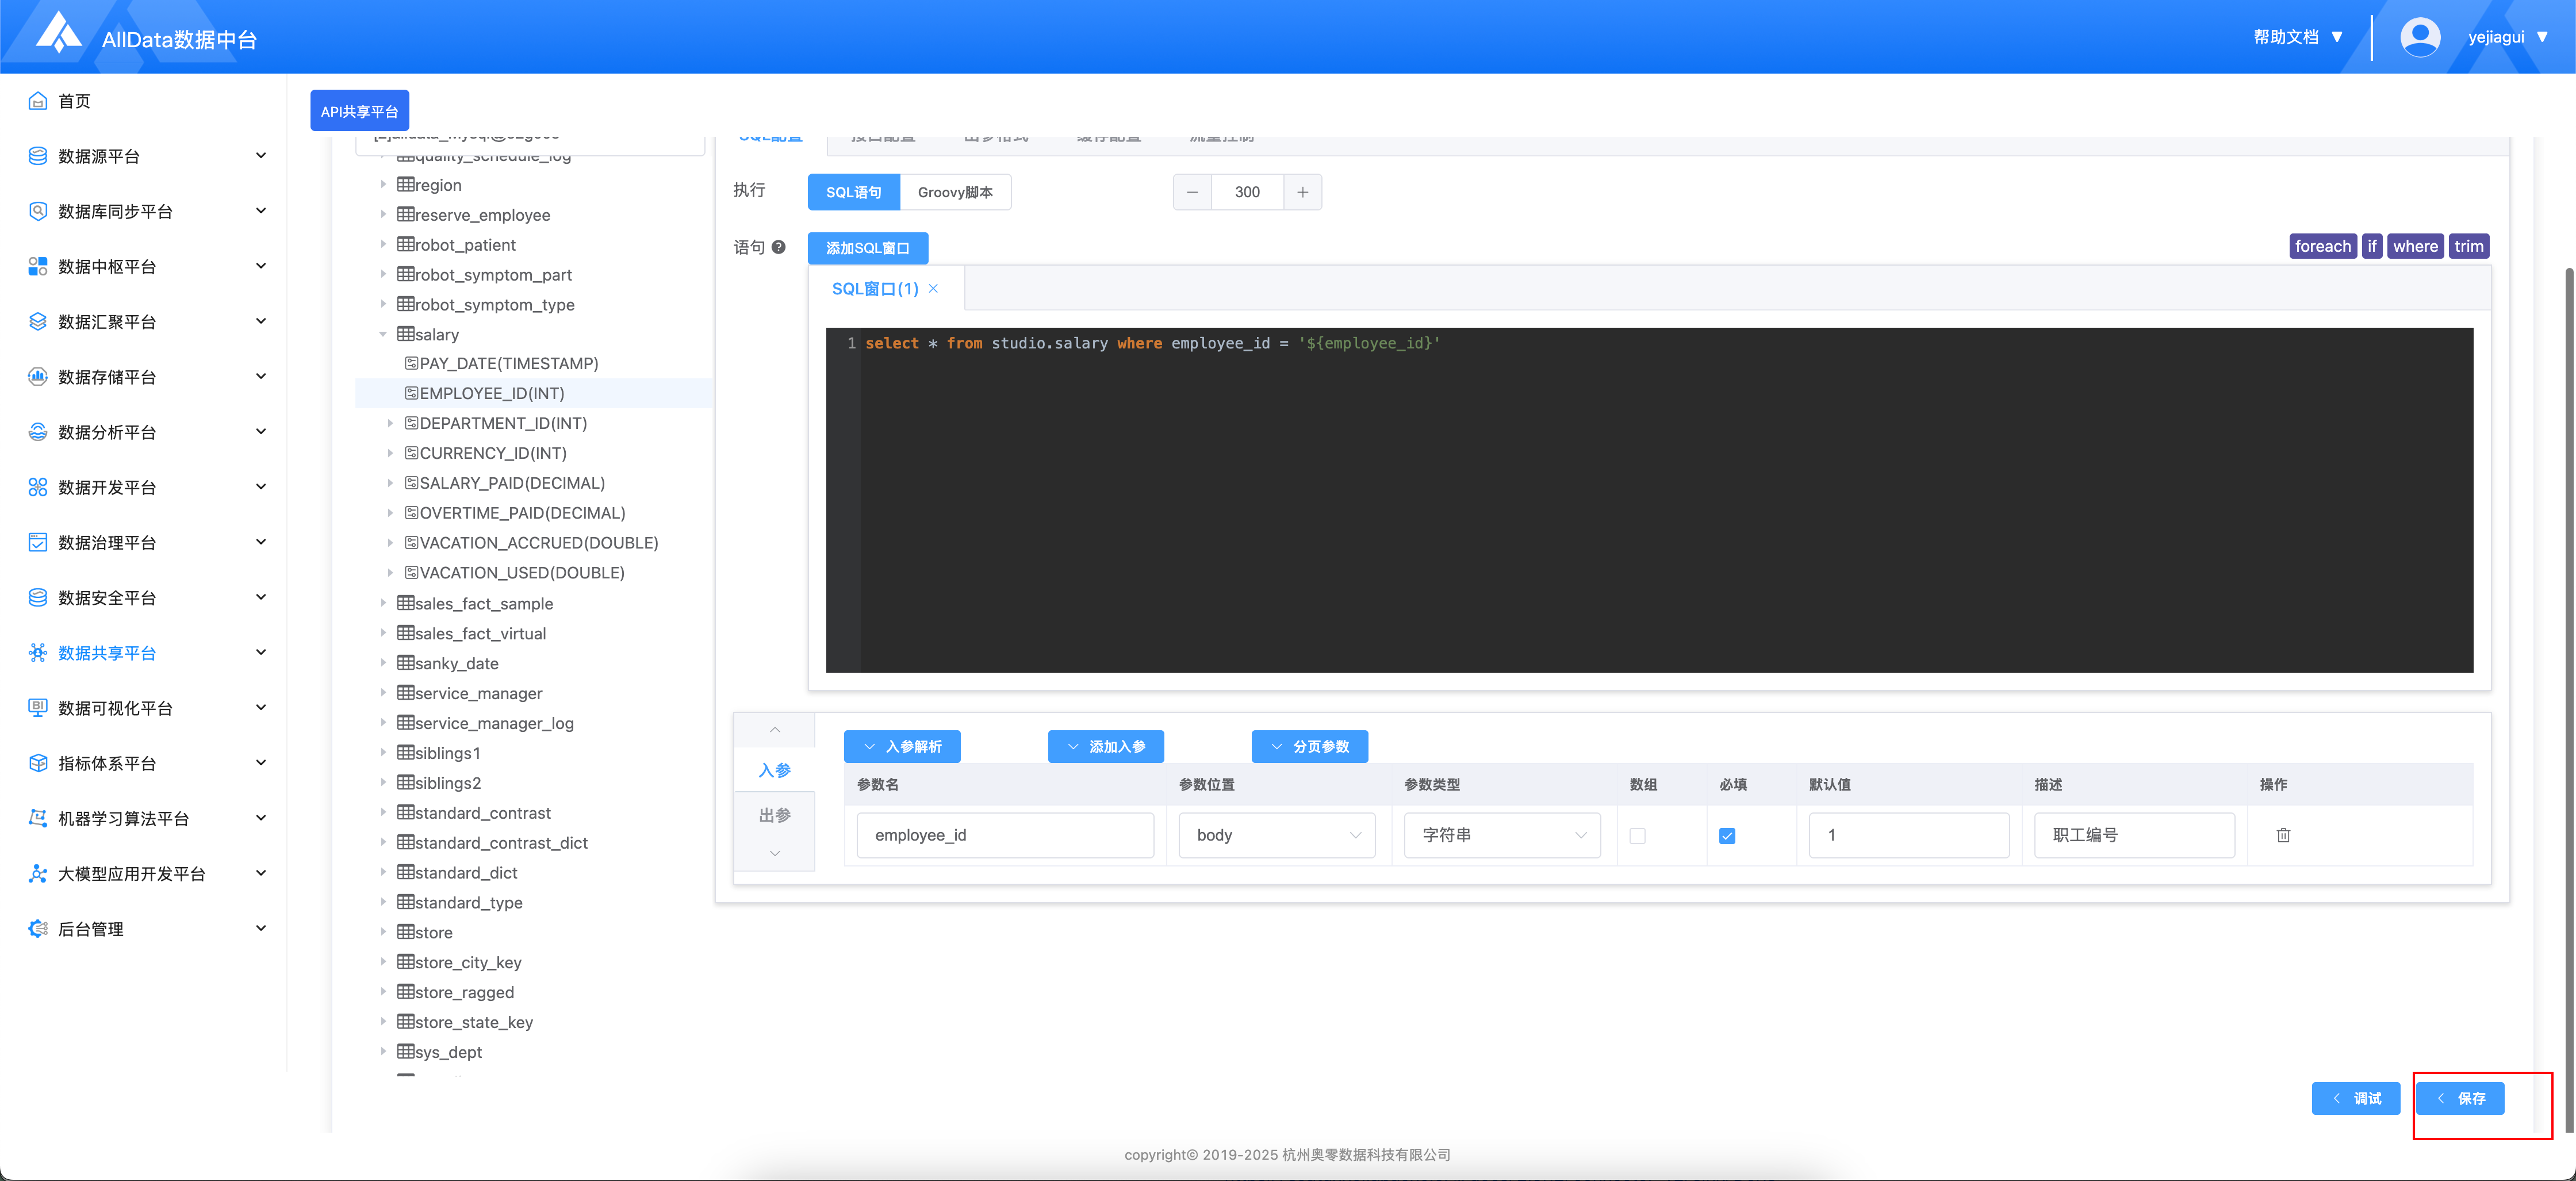
Task: Click the trash icon in employee_id row
Action: pyautogui.click(x=2283, y=835)
